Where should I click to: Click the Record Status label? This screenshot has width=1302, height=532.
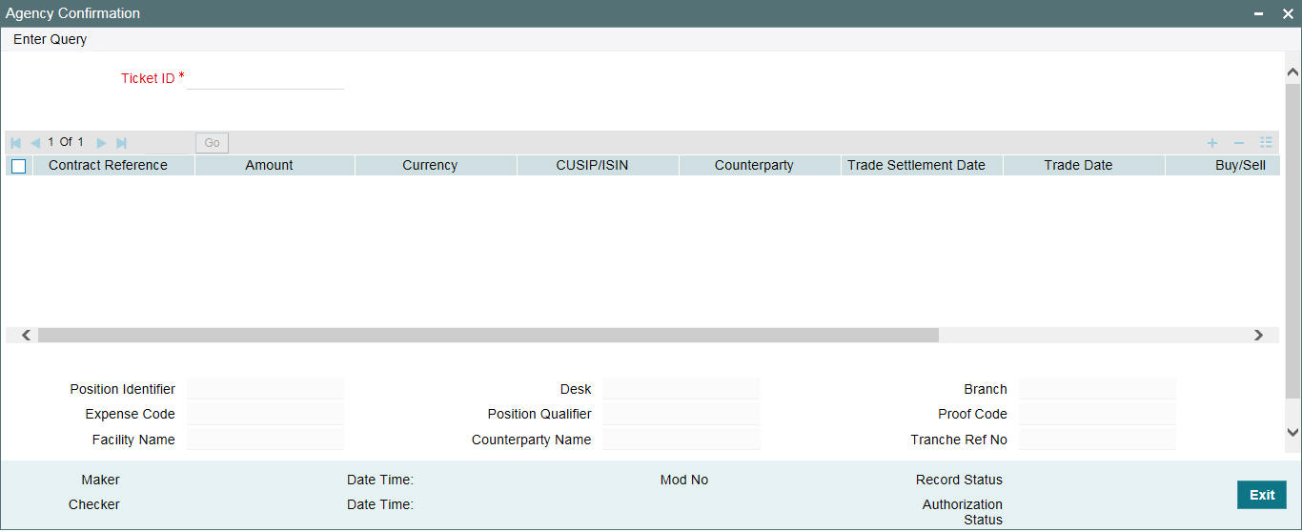click(x=959, y=480)
